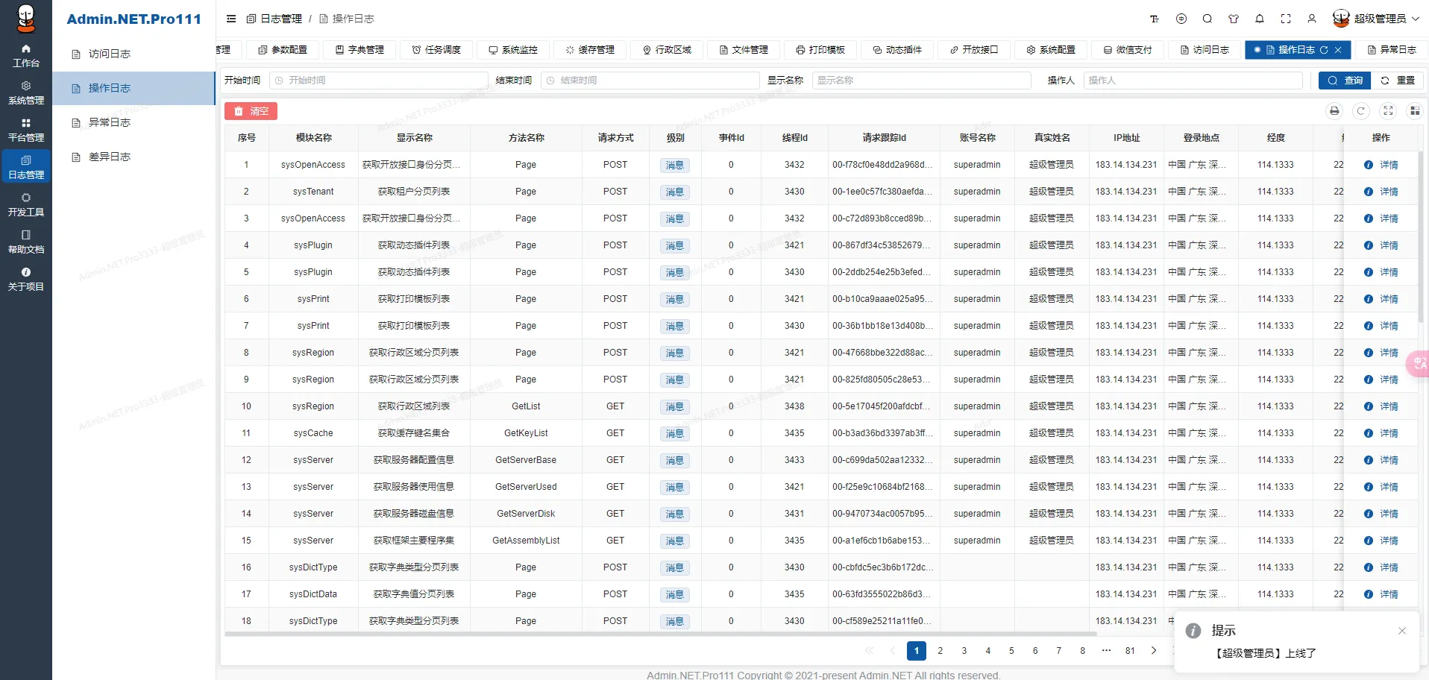This screenshot has height=680, width=1429.
Task: Go to last page 81
Action: 1130,651
